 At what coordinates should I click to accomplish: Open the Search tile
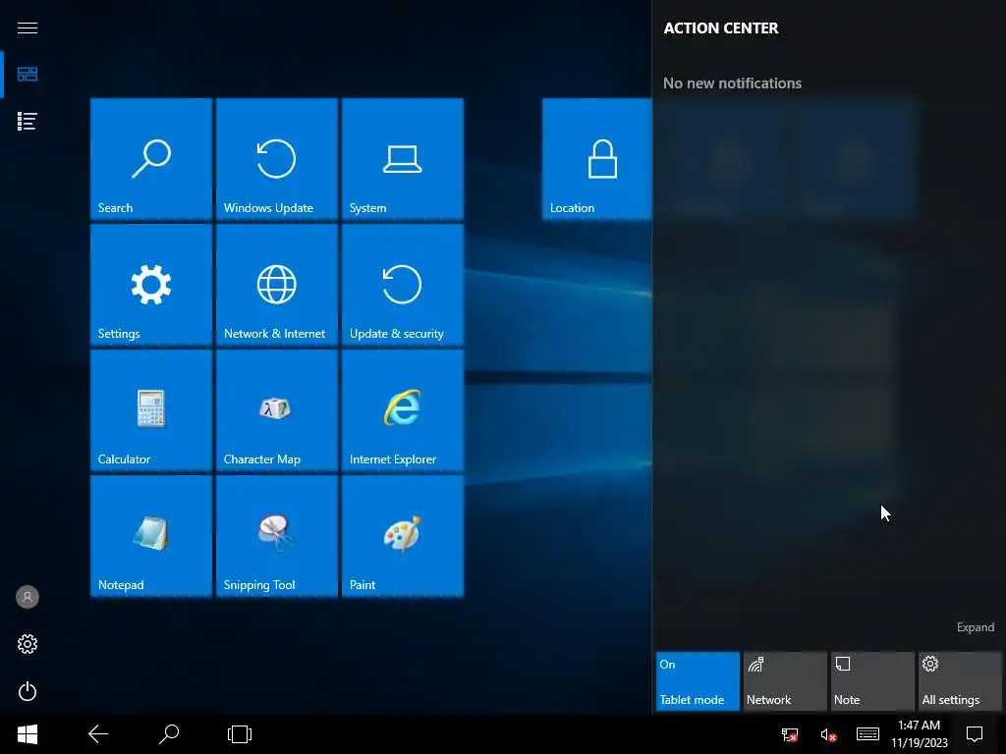(x=151, y=159)
